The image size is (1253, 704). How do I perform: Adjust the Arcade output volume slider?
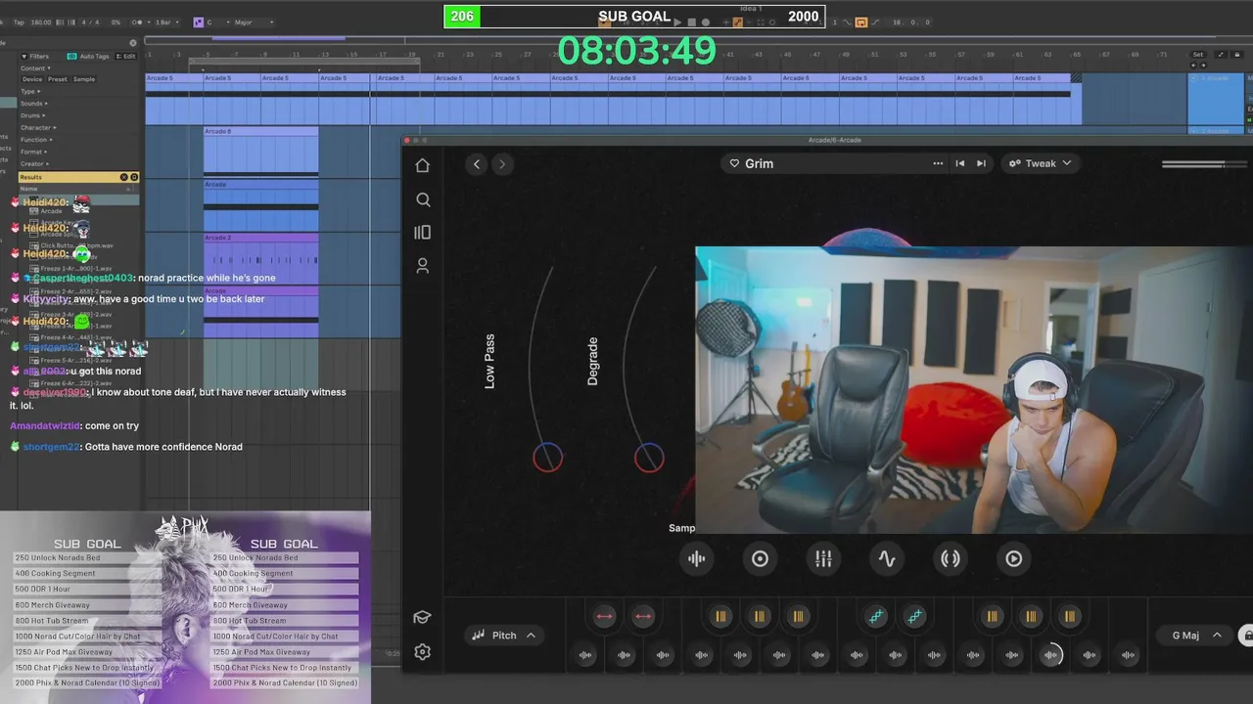click(1204, 164)
